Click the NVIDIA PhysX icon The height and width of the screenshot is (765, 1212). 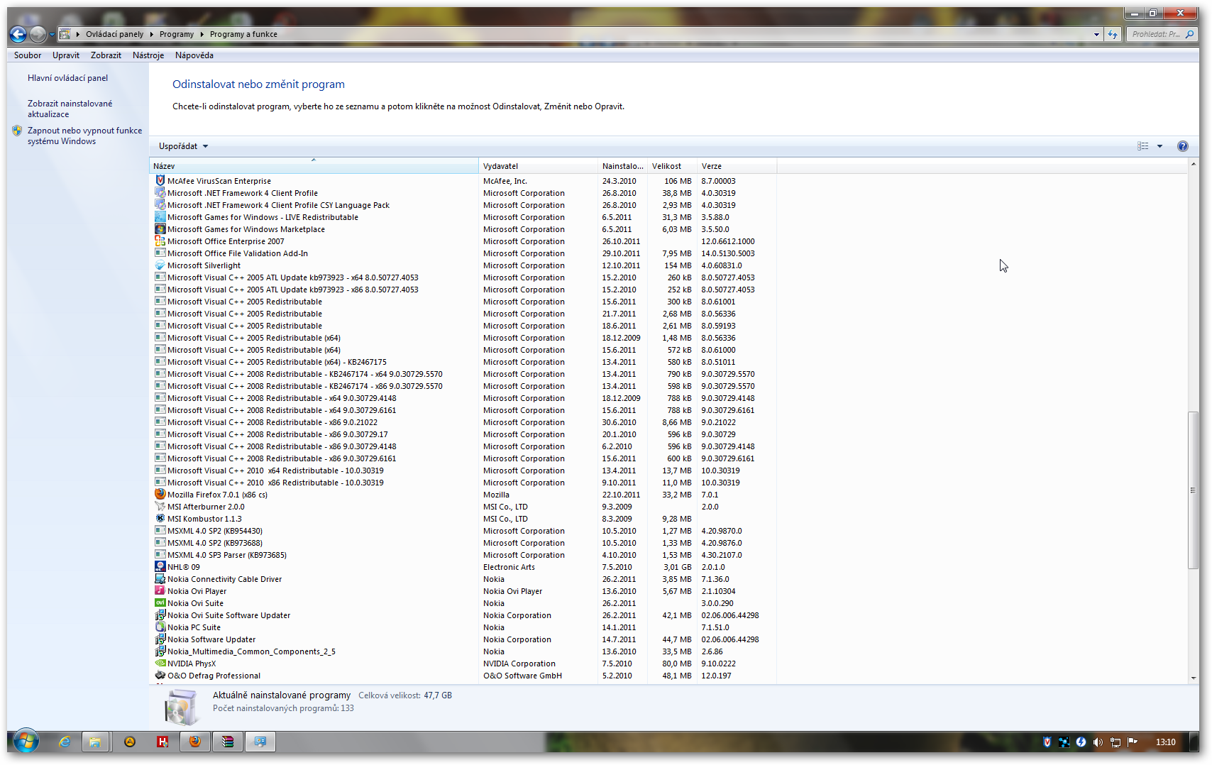pyautogui.click(x=160, y=664)
